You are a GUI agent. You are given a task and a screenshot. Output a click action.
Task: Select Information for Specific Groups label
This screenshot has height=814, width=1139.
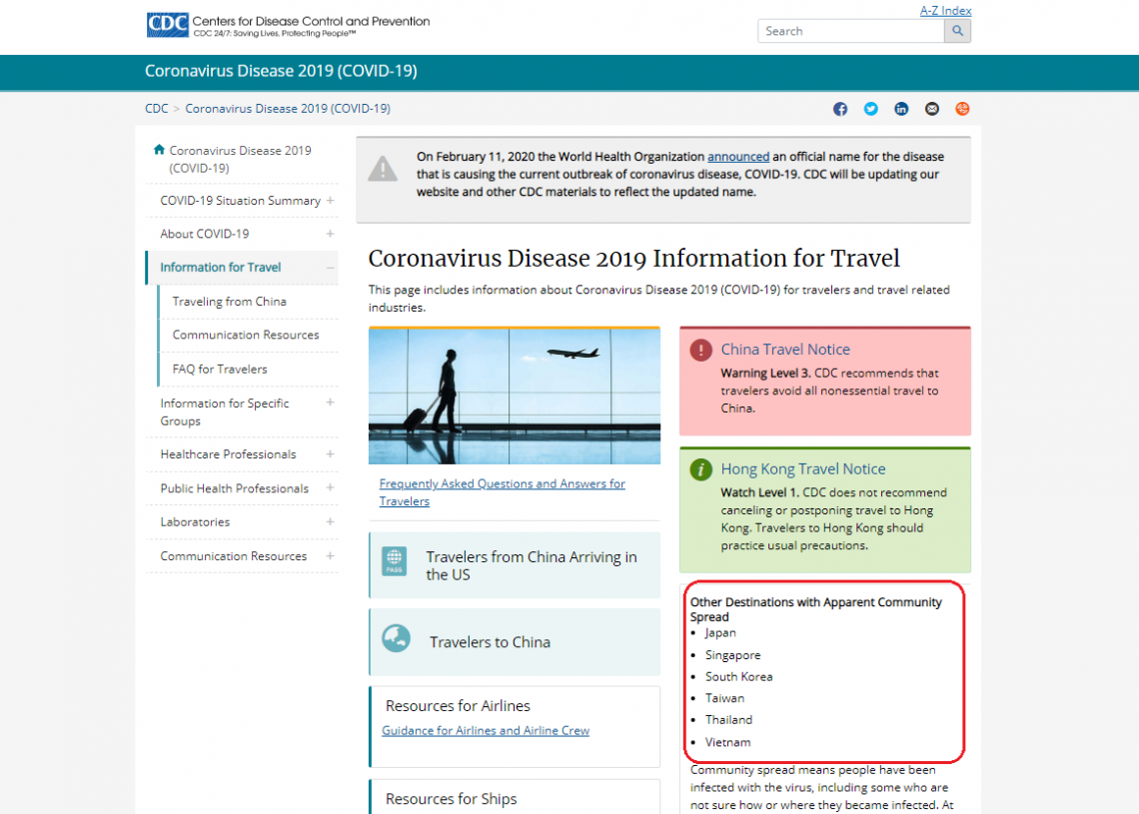pyautogui.click(x=225, y=411)
